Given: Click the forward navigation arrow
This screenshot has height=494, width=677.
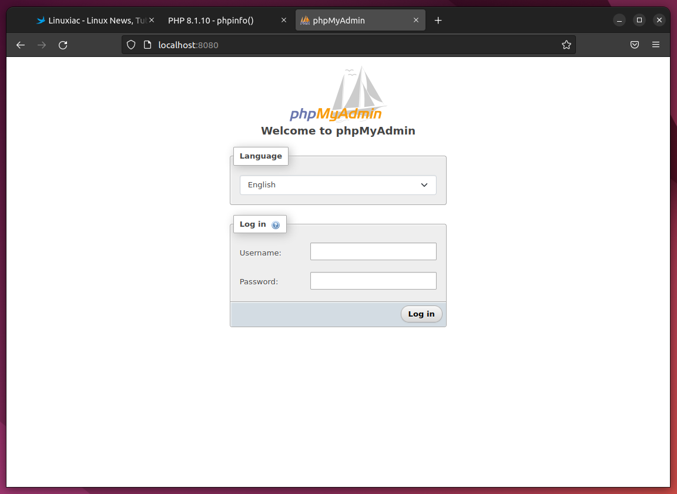Looking at the screenshot, I should (x=42, y=45).
